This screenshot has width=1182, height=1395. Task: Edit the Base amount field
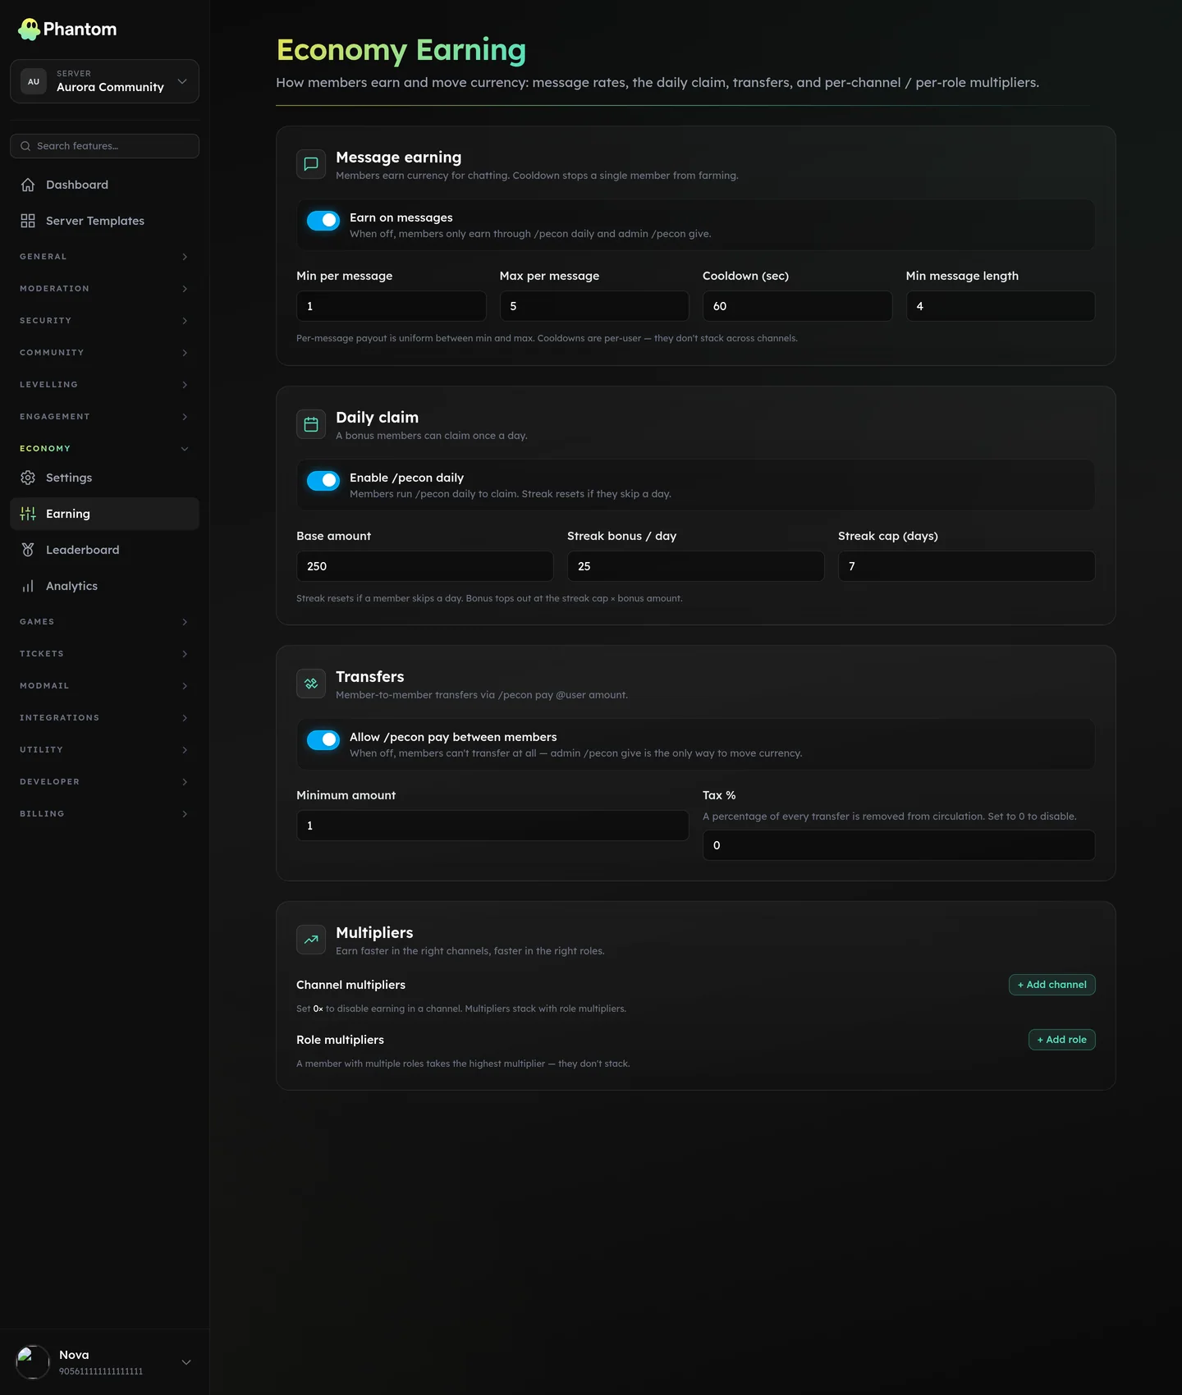pyautogui.click(x=424, y=566)
